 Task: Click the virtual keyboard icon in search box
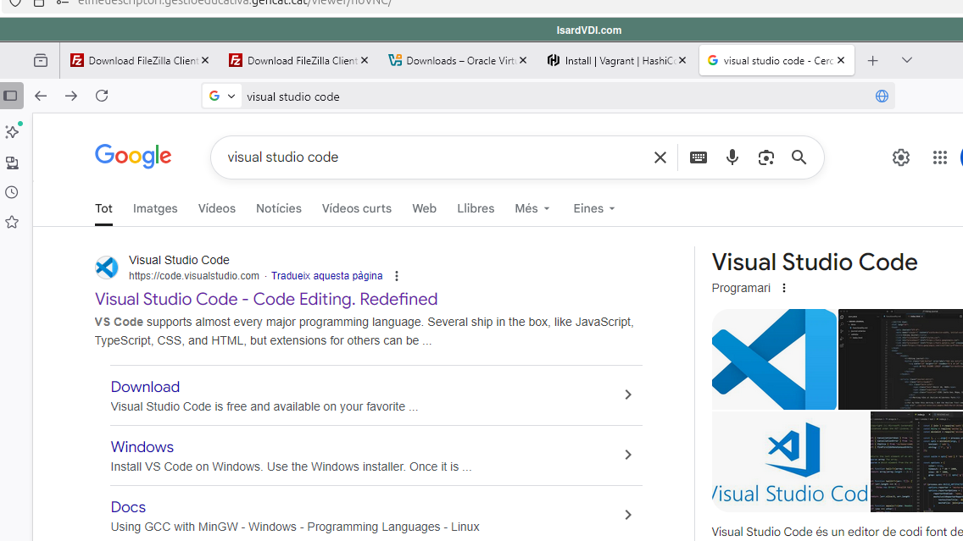coord(699,157)
